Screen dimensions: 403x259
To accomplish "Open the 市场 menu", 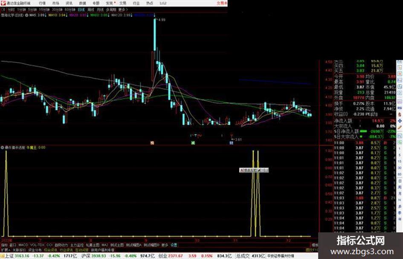I will pyautogui.click(x=55, y=3).
